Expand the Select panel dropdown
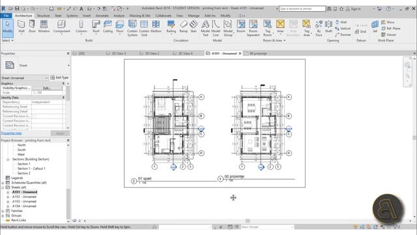Screen dimensions: 417x235 (x=7, y=40)
